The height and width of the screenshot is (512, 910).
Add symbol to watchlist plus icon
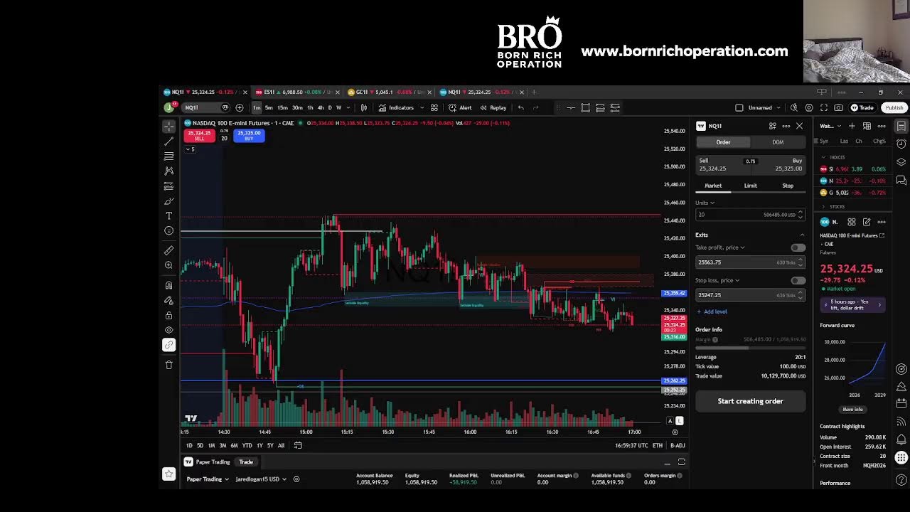852,126
